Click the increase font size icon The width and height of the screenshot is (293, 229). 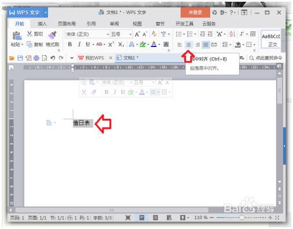coord(137,34)
